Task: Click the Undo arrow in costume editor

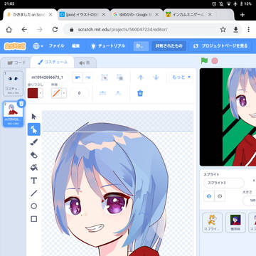Action: coord(78,78)
